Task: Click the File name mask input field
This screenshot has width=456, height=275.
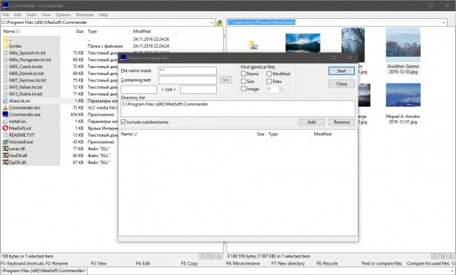Action: point(187,71)
